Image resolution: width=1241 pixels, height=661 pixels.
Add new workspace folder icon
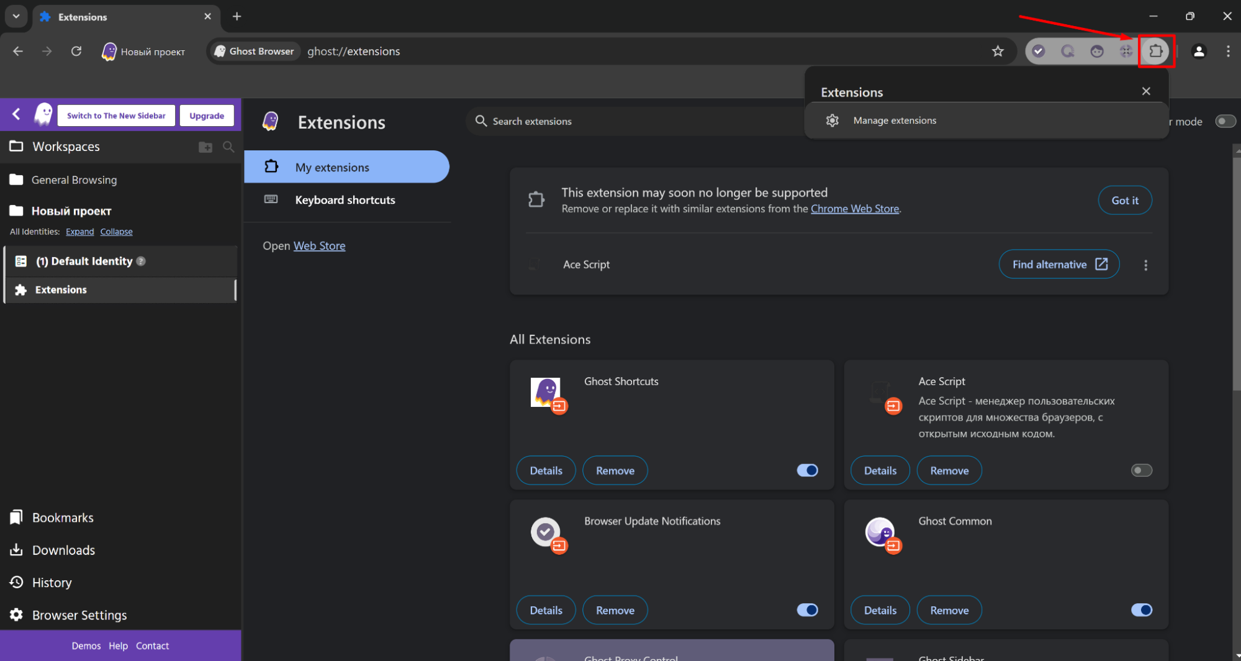coord(205,147)
